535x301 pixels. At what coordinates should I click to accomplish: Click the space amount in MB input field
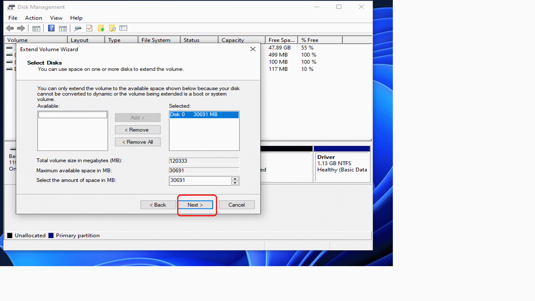200,180
